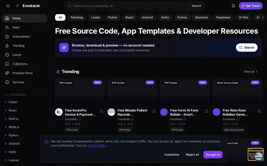Open Feed from the sidebar
This screenshot has height=166, width=267.
coord(25,27)
